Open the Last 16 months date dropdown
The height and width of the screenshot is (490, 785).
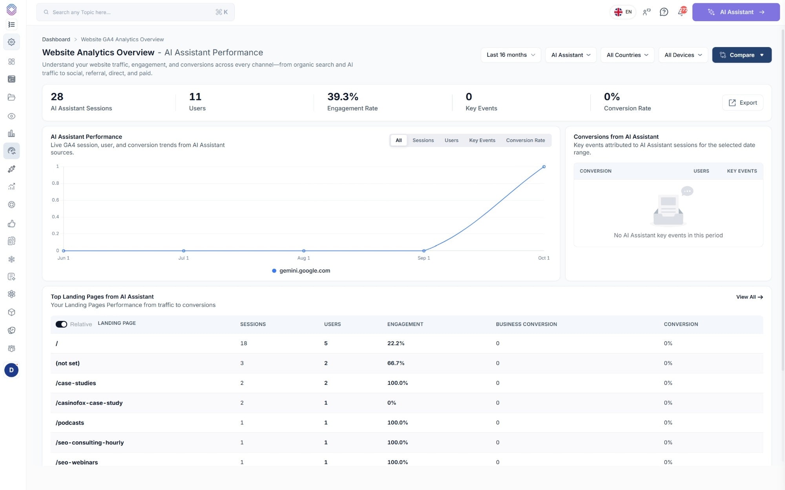[511, 55]
